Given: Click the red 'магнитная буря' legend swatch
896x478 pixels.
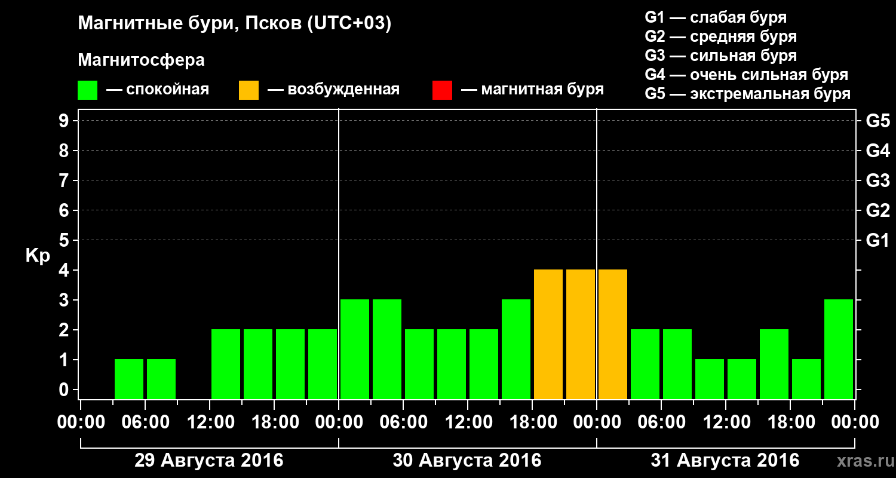Looking at the screenshot, I should click(x=442, y=90).
